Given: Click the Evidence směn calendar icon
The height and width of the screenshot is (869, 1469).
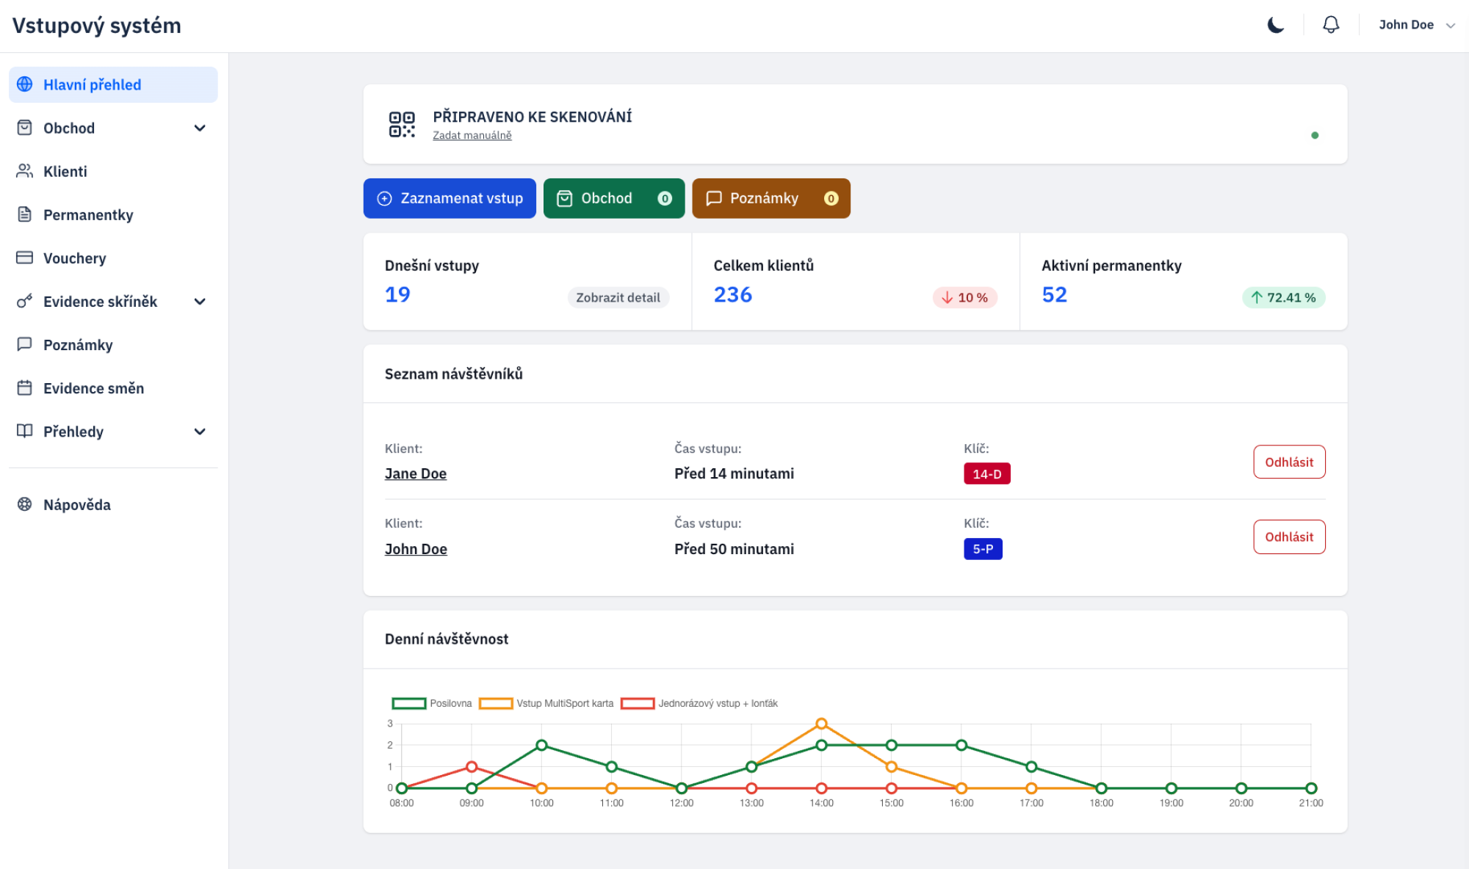Looking at the screenshot, I should coord(24,388).
